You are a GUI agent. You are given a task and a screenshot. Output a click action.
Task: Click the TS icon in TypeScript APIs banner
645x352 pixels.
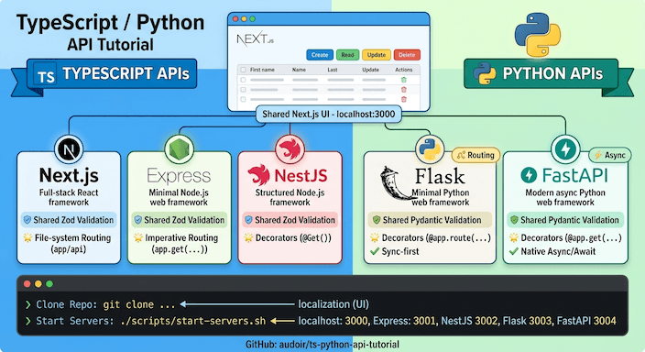pyautogui.click(x=45, y=74)
